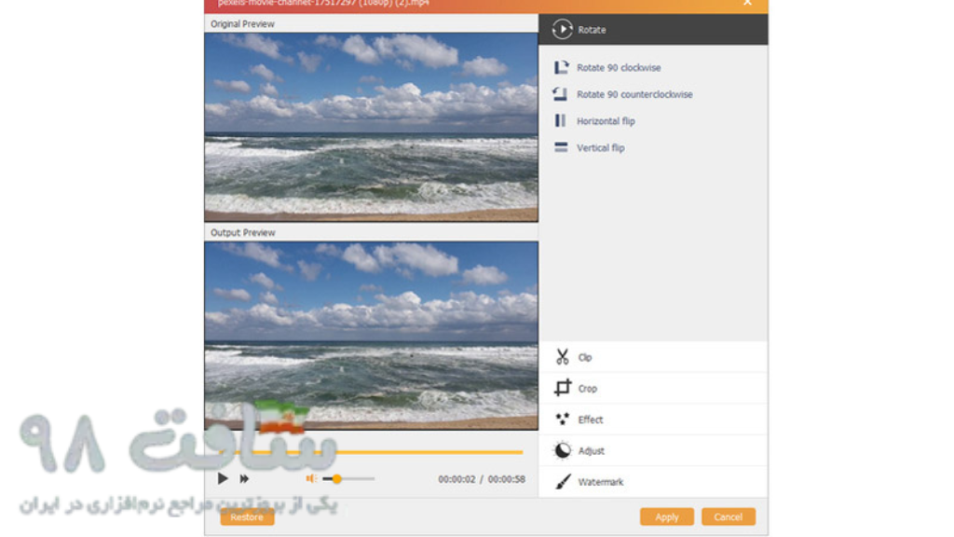Click the total duration 00:00:58
Viewport: 954px width, 537px height.
click(x=506, y=479)
